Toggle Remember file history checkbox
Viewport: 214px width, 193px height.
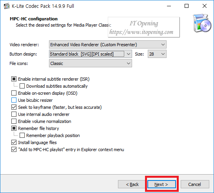[14, 128]
